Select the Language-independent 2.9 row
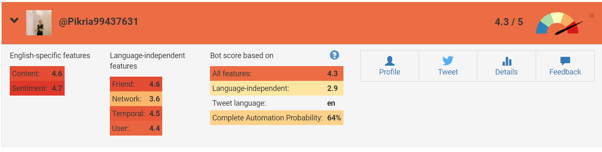The width and height of the screenshot is (602, 152). tap(277, 88)
